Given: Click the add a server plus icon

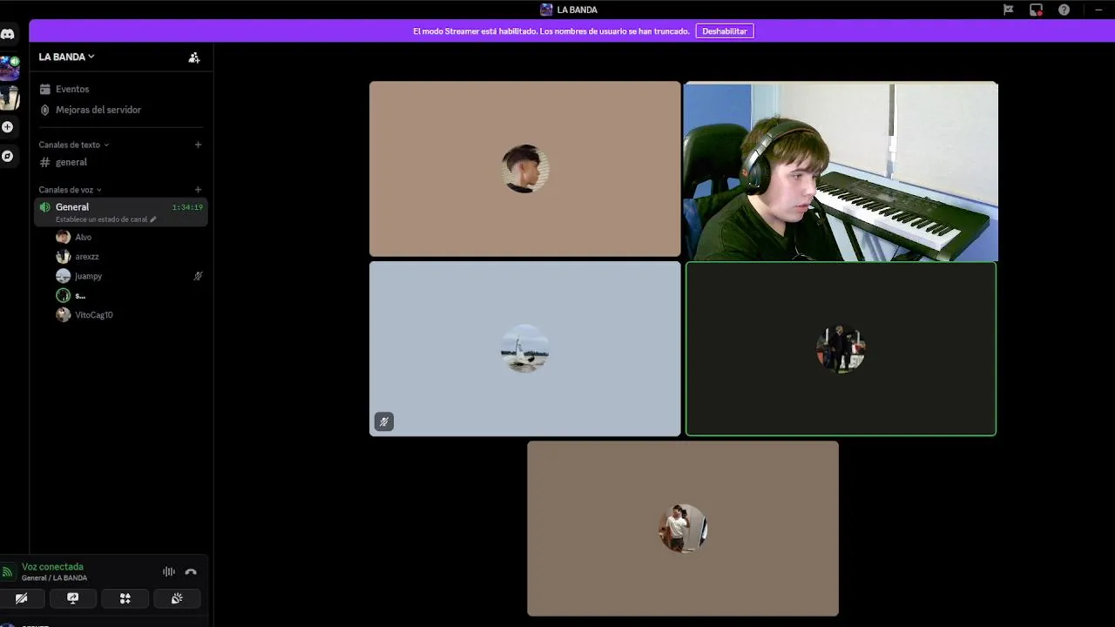Looking at the screenshot, I should coord(8,127).
